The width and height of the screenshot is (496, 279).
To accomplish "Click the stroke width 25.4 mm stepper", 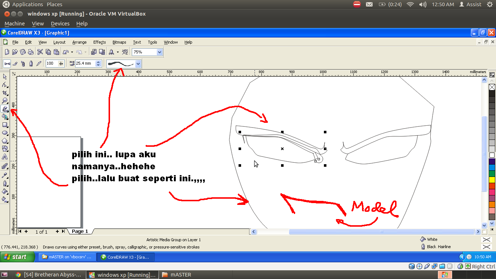I will click(98, 64).
